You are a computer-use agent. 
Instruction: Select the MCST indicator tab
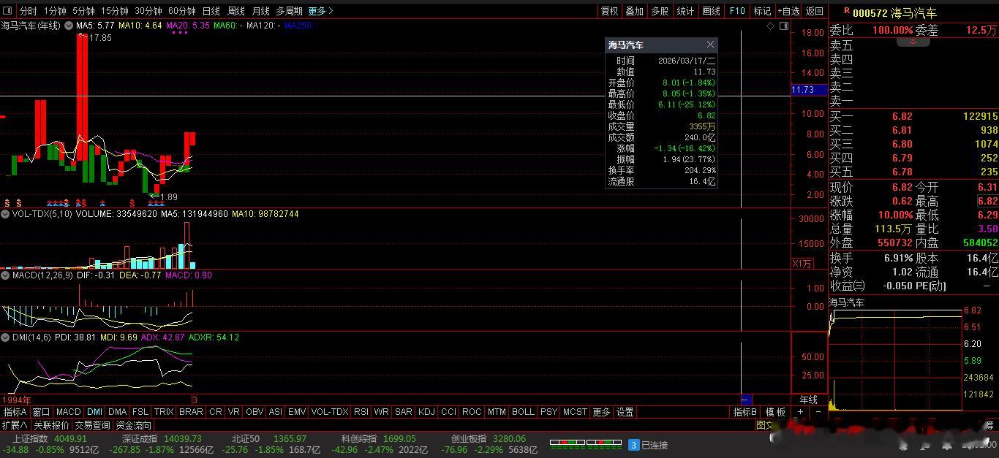click(x=575, y=412)
